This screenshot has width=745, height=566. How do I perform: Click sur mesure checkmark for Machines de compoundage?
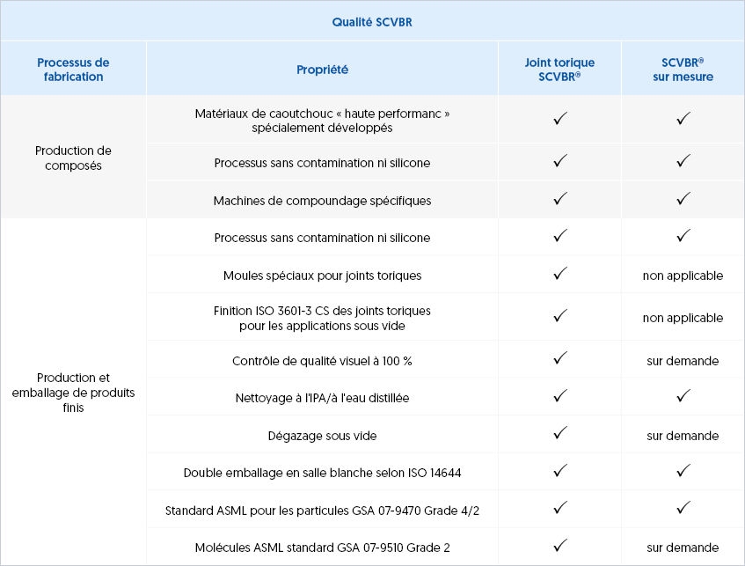click(x=683, y=199)
